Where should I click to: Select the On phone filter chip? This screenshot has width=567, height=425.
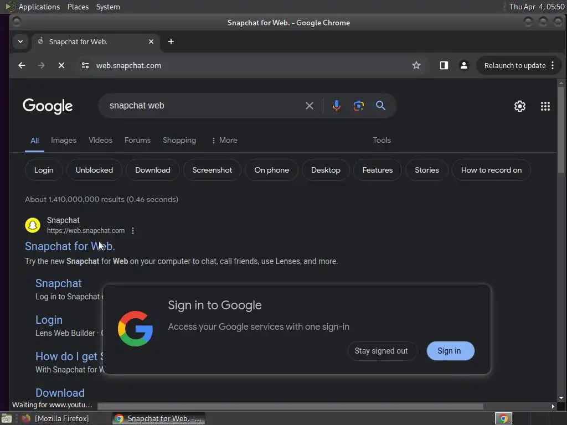(x=271, y=170)
